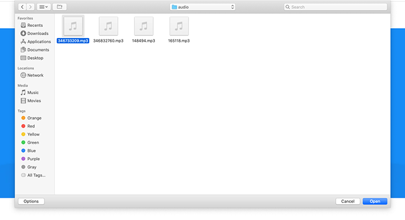This screenshot has height=220, width=405.
Task: Create a new folder using toolbar icon
Action: (60, 7)
